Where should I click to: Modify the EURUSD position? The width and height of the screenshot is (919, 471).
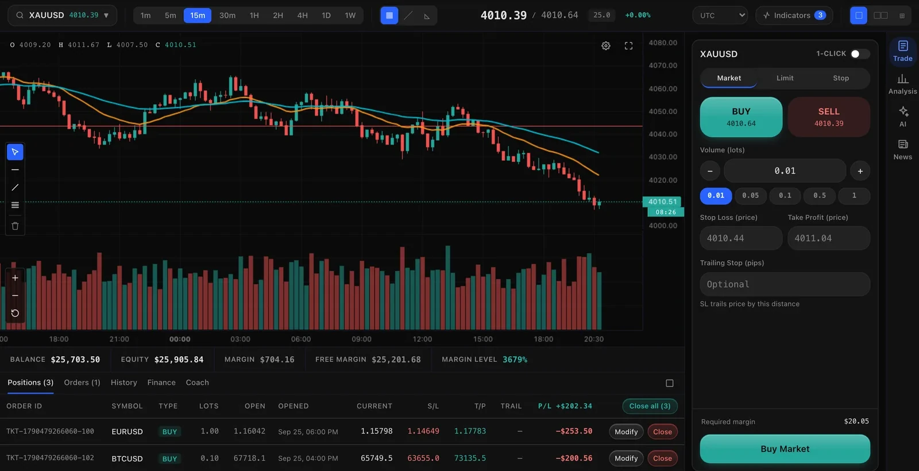pos(626,432)
